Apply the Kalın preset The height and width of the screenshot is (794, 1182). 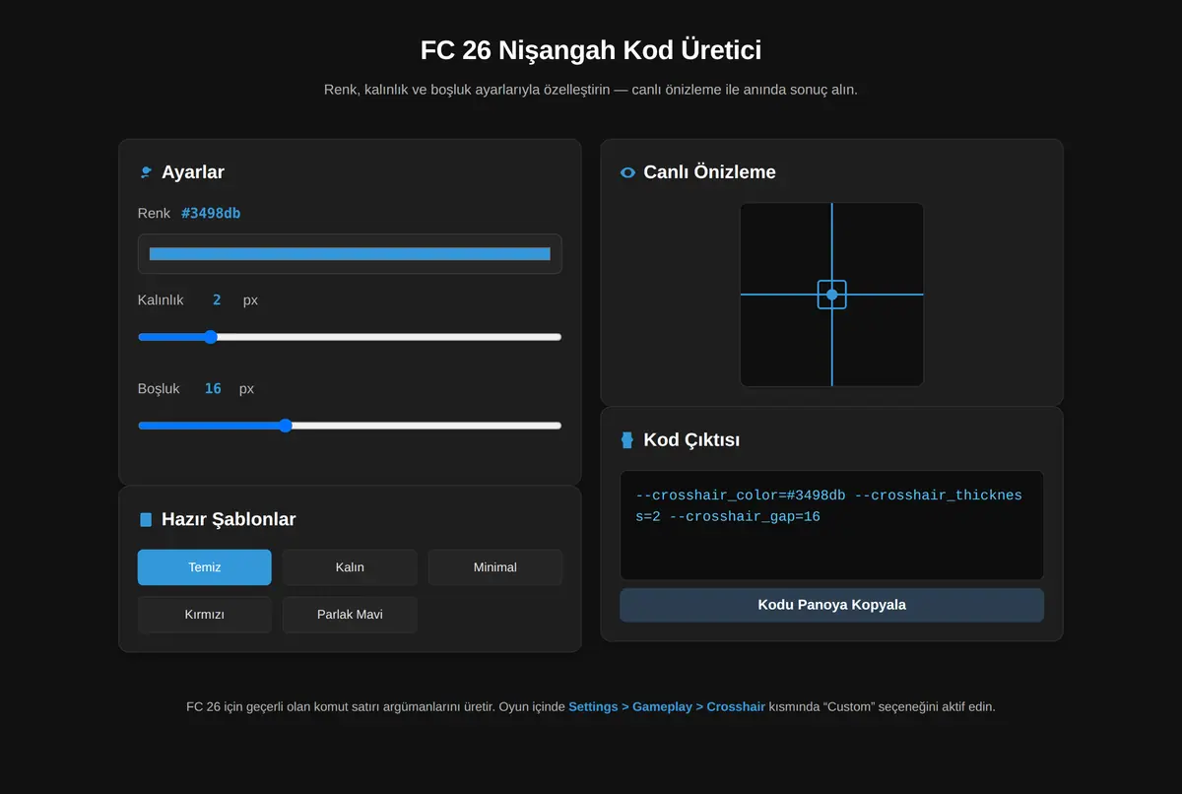[350, 567]
